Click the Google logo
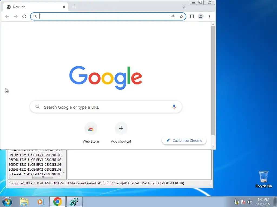Viewport: 277px width, 207px height. [x=106, y=78]
